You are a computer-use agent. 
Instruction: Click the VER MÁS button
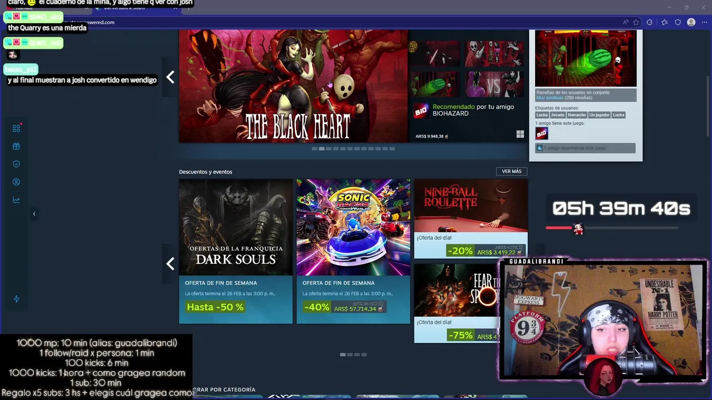coord(512,171)
